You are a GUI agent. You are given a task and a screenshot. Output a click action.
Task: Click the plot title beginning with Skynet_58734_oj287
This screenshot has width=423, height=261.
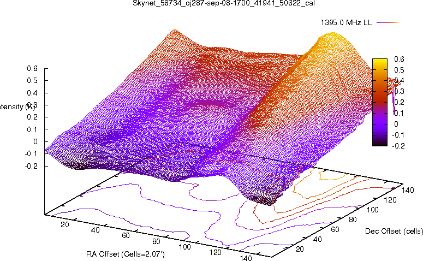(224, 3)
